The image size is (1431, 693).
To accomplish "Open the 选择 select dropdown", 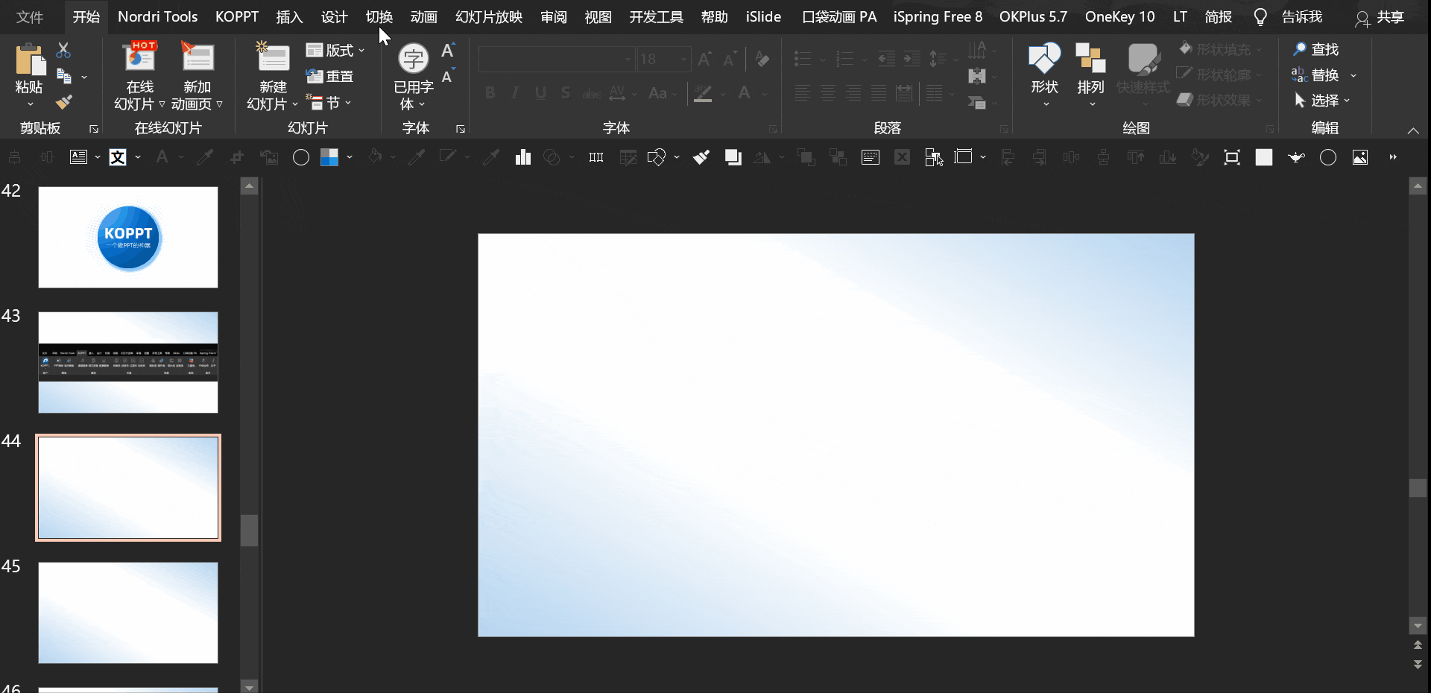I will point(1322,101).
